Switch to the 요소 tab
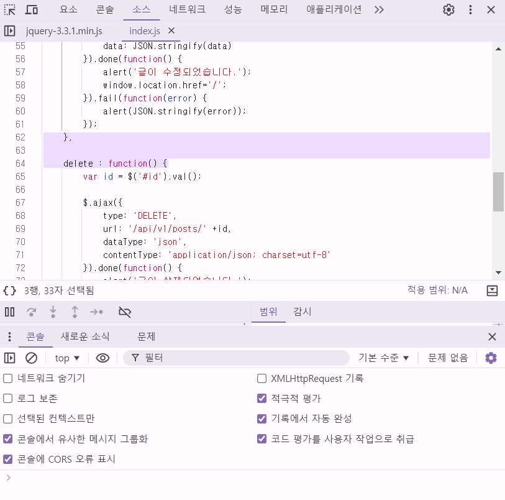The height and width of the screenshot is (500, 505). [x=68, y=10]
